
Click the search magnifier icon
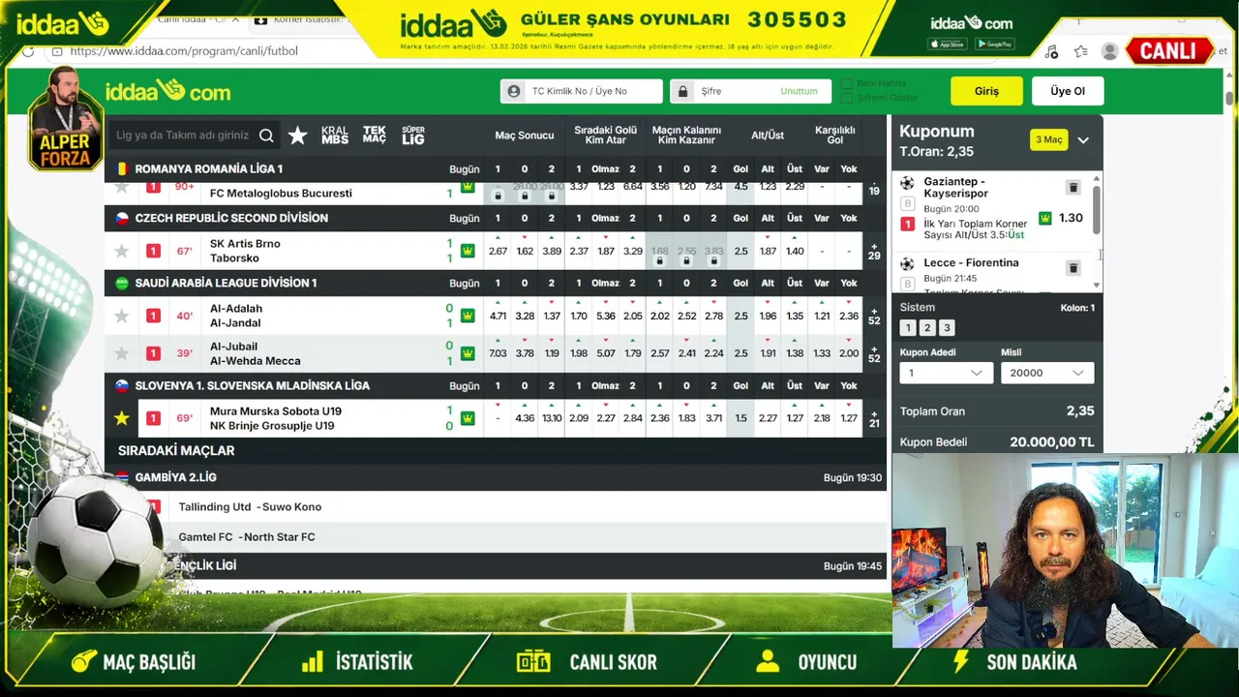click(266, 136)
